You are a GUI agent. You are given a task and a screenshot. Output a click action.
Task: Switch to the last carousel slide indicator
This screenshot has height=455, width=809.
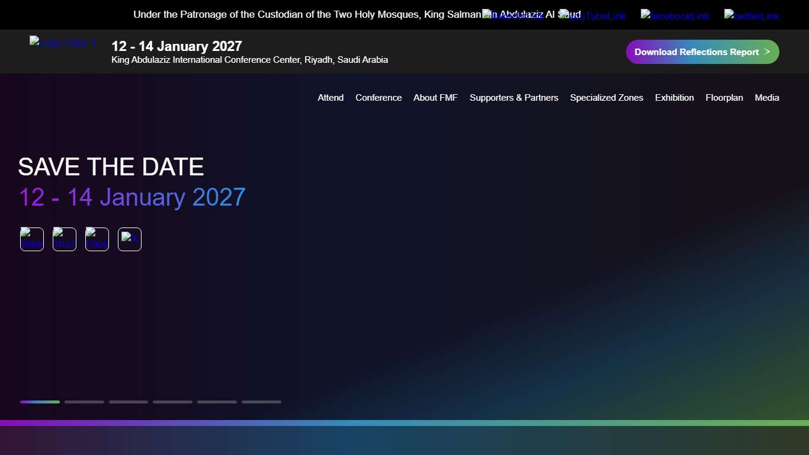pyautogui.click(x=261, y=402)
